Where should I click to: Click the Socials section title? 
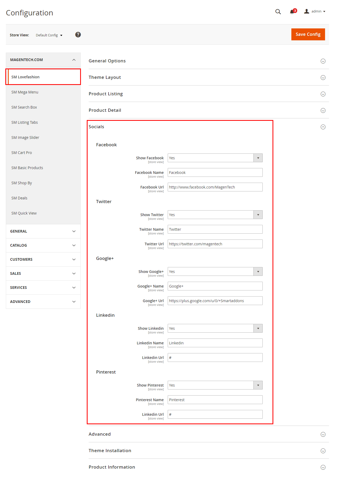pyautogui.click(x=96, y=127)
